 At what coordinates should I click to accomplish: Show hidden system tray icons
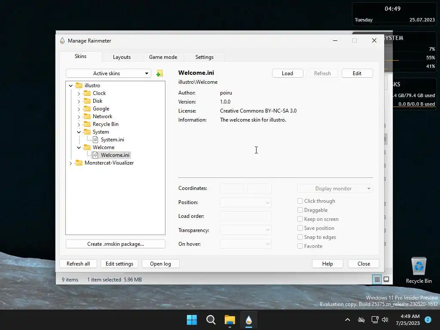point(347,320)
